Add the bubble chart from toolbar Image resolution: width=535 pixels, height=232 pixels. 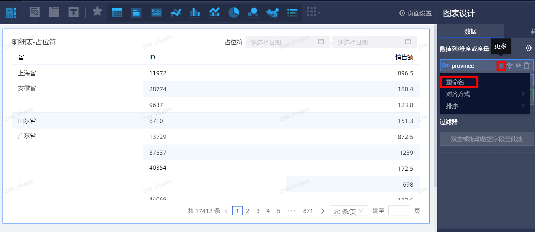click(253, 13)
